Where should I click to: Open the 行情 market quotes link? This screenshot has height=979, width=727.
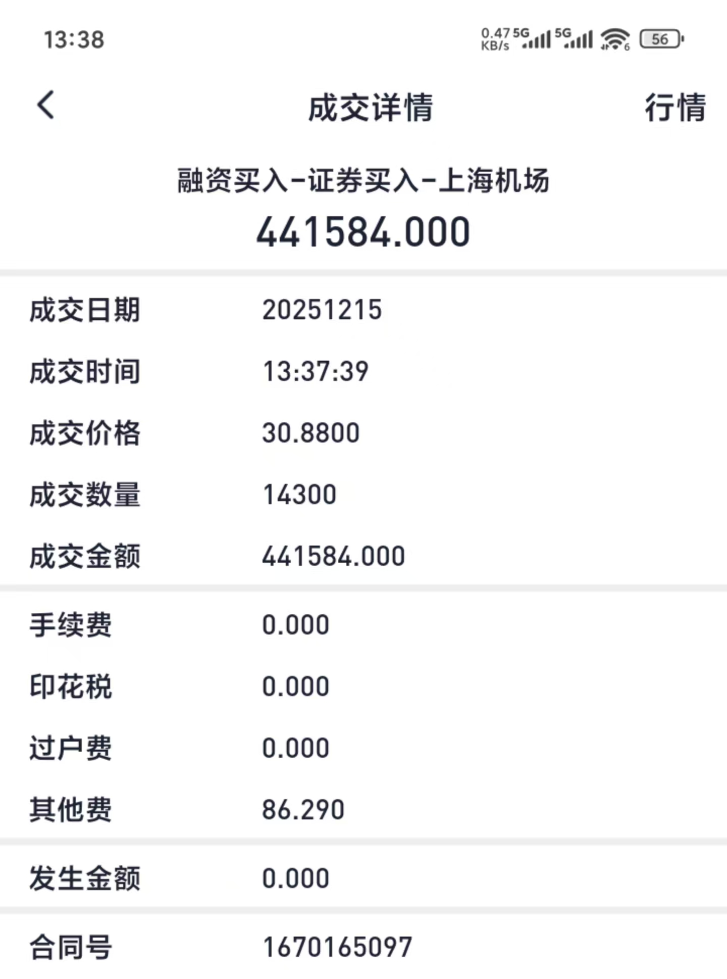pyautogui.click(x=675, y=108)
